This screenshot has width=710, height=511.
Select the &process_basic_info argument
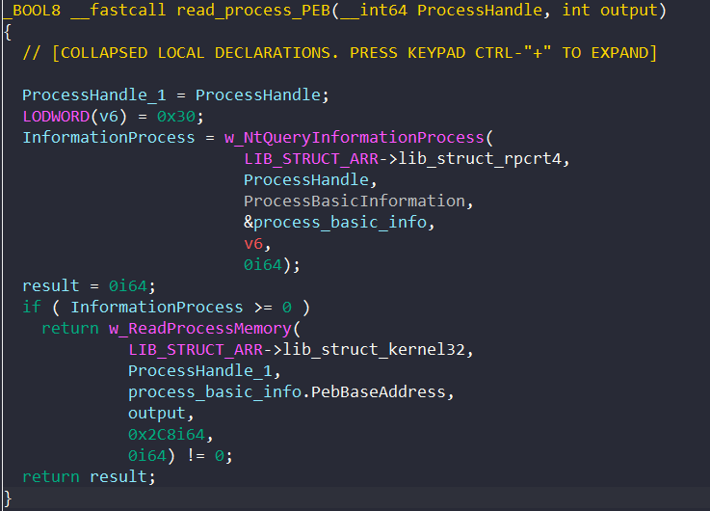[335, 223]
